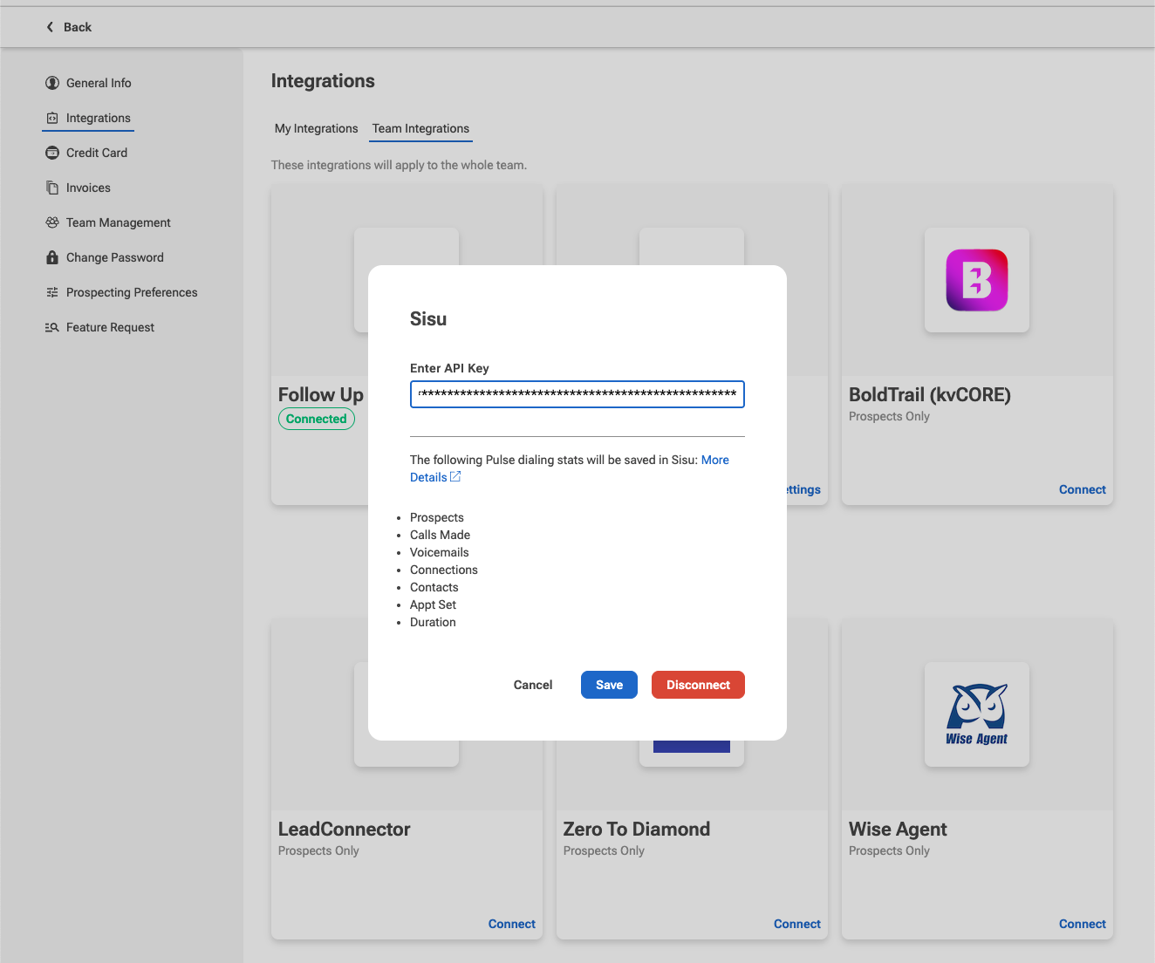
Task: Click the Team Management people icon
Action: [52, 222]
